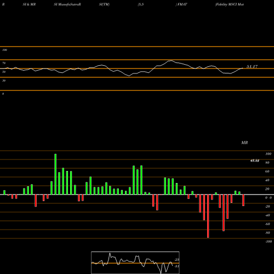Click the MR axis label 80
The height and width of the screenshot is (274, 274).
click(x=267, y=163)
